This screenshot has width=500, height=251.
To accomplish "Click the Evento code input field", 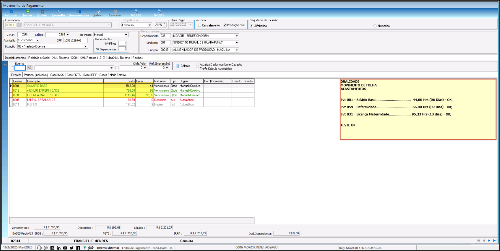I will [x=20, y=68].
